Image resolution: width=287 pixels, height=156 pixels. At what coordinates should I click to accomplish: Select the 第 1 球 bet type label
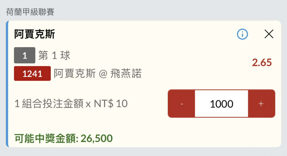(x=54, y=55)
